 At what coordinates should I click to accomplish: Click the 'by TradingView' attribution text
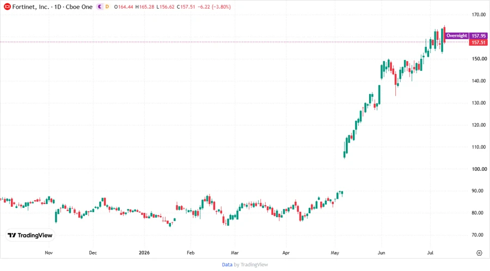tap(251, 265)
